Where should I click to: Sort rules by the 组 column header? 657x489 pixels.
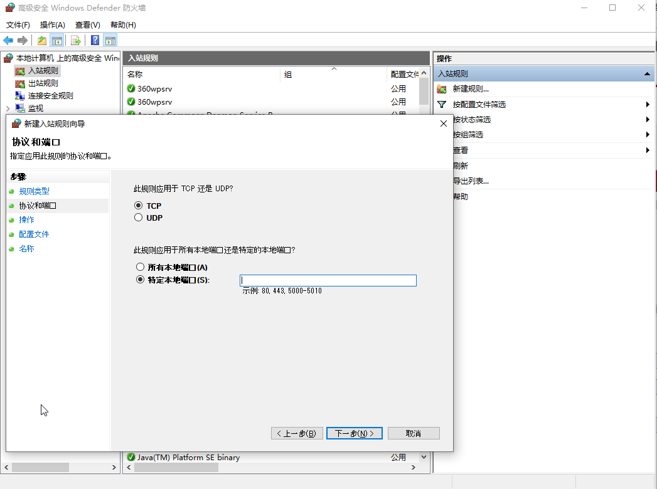click(x=334, y=74)
